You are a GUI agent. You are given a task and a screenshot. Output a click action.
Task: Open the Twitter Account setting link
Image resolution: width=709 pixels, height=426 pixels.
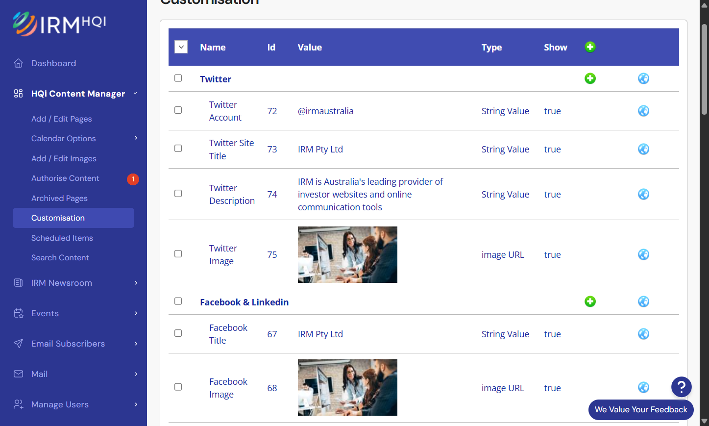click(x=225, y=111)
